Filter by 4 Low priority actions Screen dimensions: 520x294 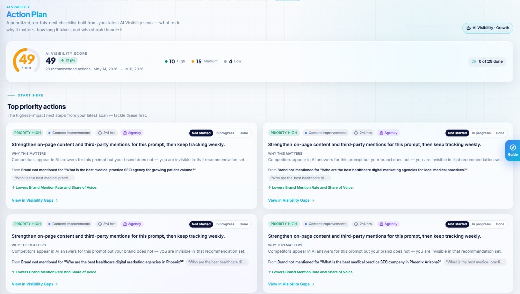233,61
